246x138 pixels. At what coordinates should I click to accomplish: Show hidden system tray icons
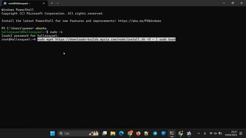199,133
